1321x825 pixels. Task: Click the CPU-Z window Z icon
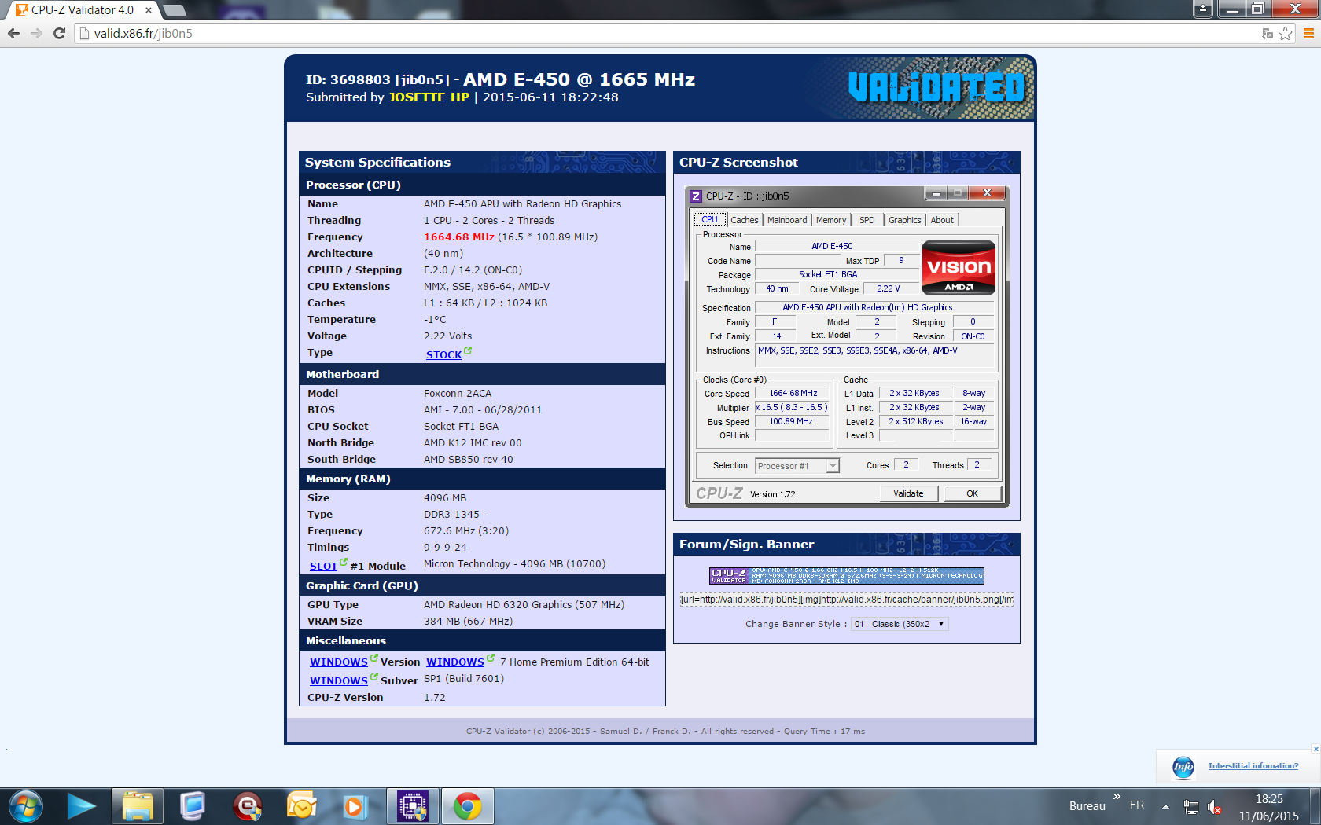point(696,196)
